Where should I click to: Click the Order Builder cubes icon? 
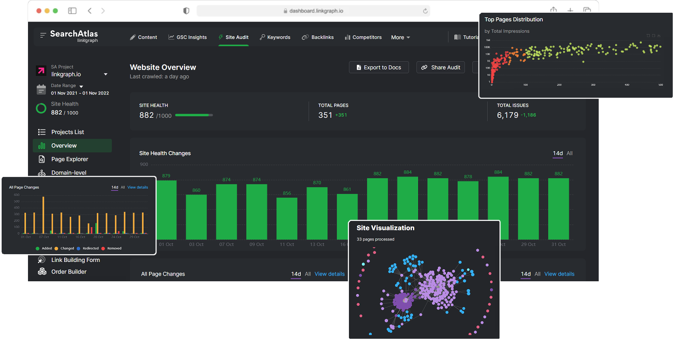[42, 271]
